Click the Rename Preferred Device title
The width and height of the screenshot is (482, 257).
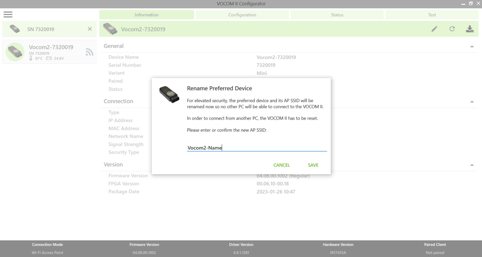click(x=220, y=88)
